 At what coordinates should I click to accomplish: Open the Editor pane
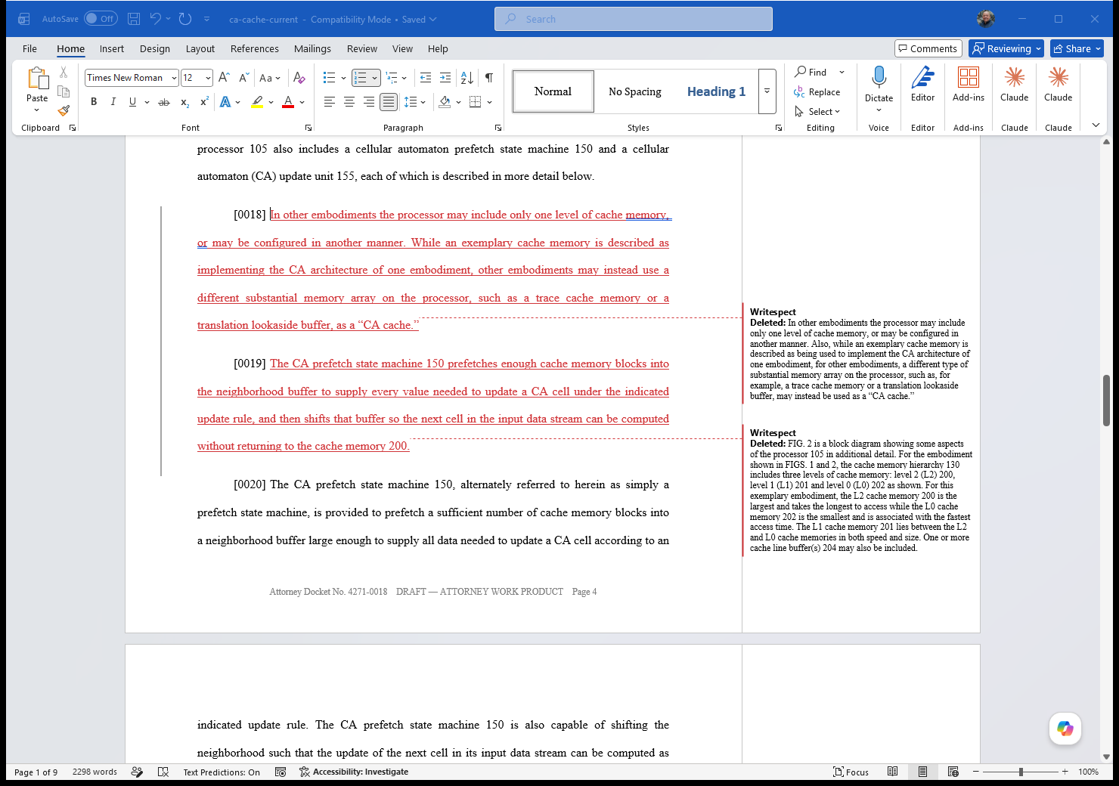tap(922, 83)
